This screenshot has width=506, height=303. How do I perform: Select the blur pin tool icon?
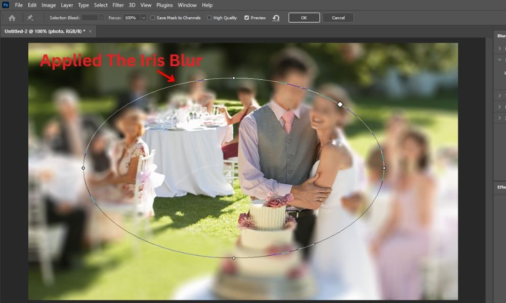[x=30, y=18]
